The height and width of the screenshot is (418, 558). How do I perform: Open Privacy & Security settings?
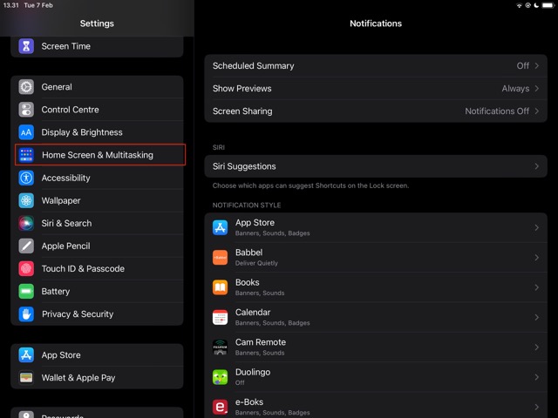(x=98, y=313)
